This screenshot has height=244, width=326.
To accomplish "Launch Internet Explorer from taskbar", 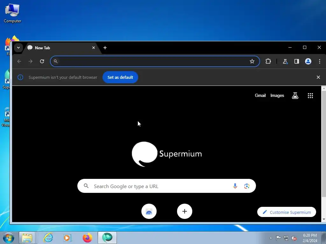I will pos(48,238).
